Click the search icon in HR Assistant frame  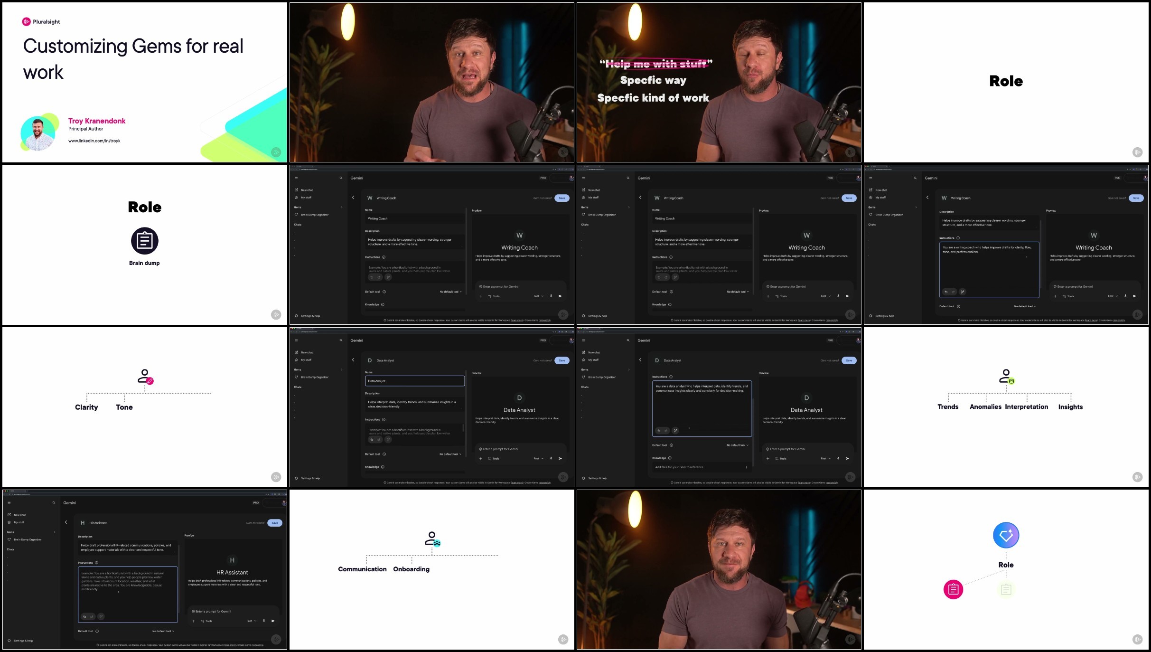54,502
